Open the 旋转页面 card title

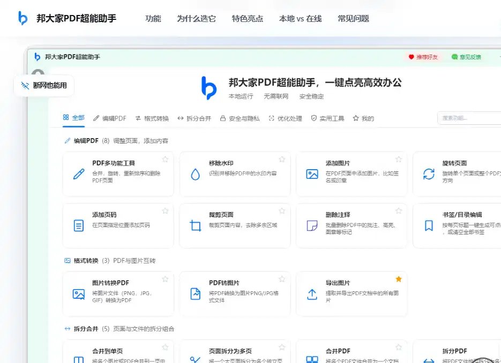[x=454, y=163]
